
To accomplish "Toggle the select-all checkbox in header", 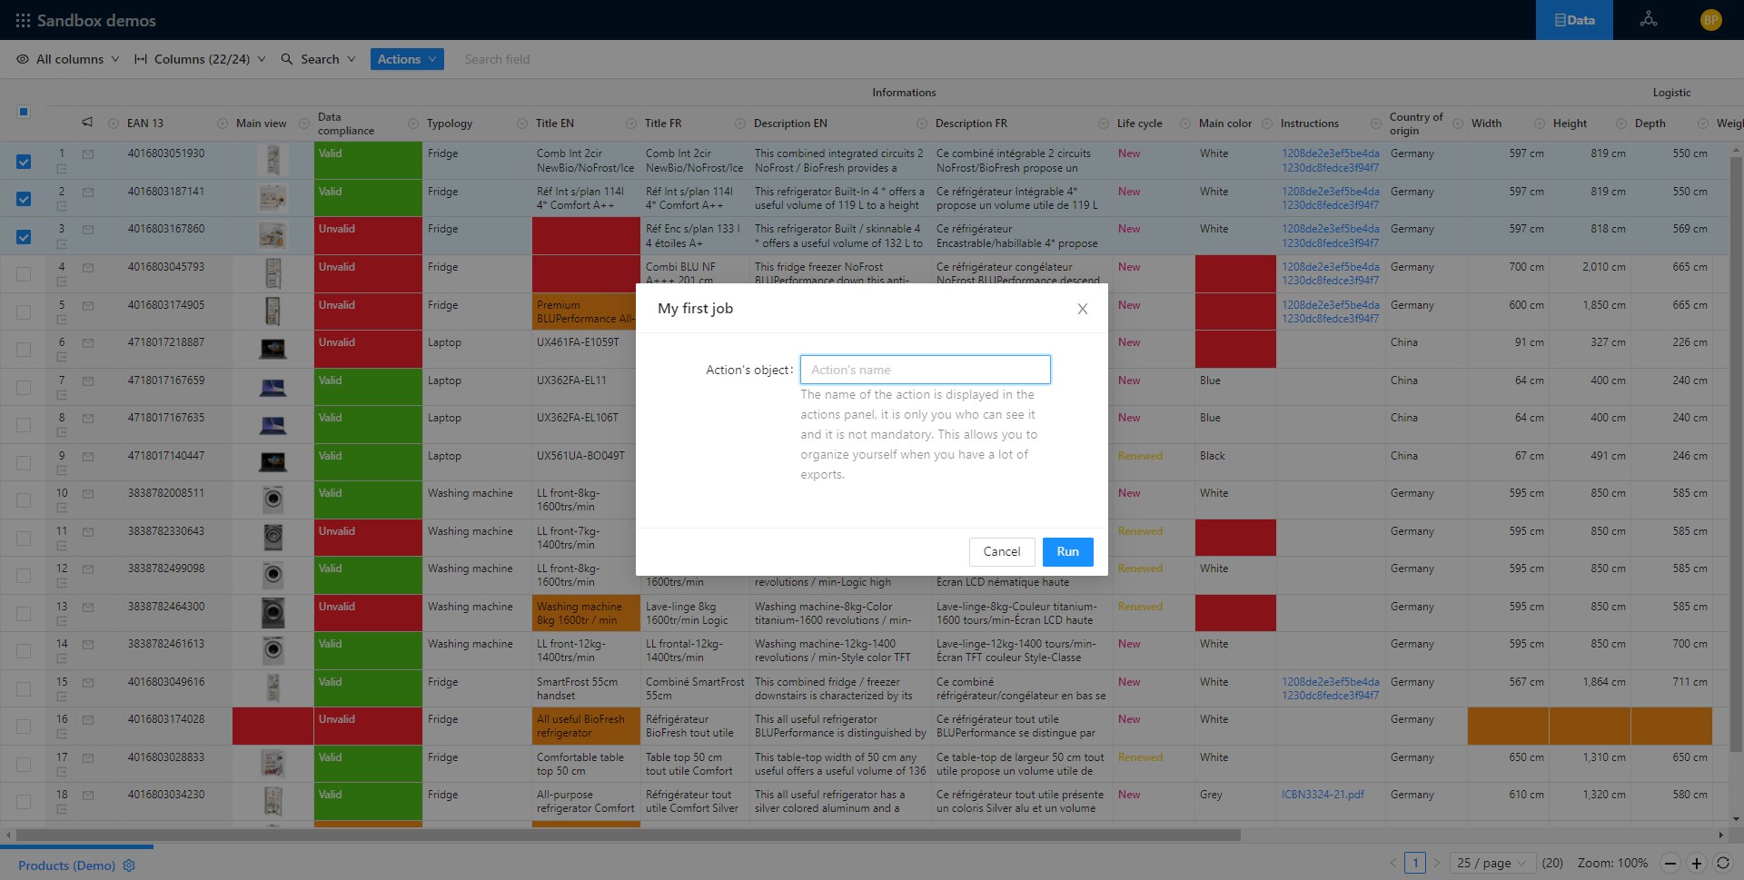I will pyautogui.click(x=23, y=111).
